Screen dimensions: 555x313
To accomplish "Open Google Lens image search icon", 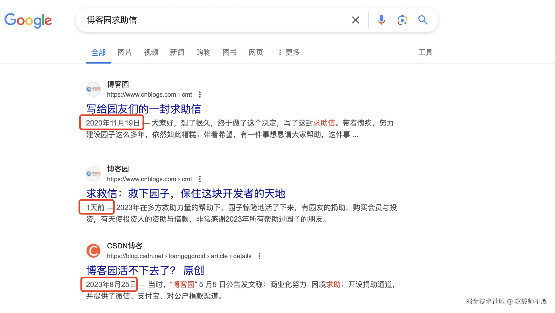I will click(x=402, y=20).
